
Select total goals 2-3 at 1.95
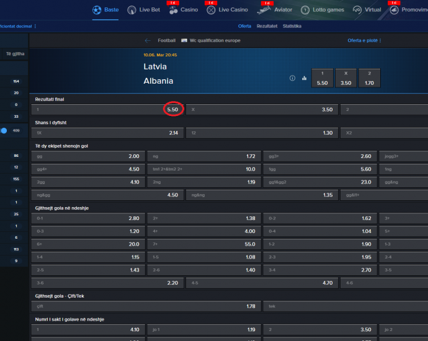tap(320, 257)
